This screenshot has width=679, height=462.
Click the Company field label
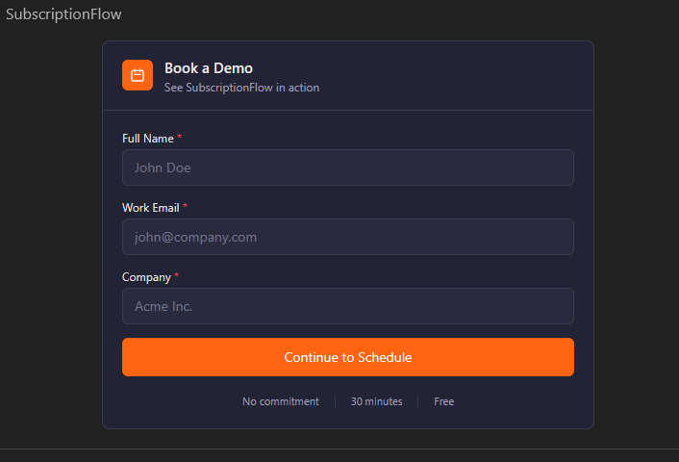click(x=146, y=277)
